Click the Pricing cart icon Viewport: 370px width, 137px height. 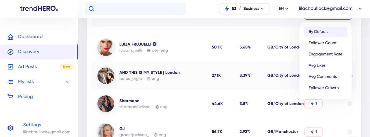[x=10, y=97]
